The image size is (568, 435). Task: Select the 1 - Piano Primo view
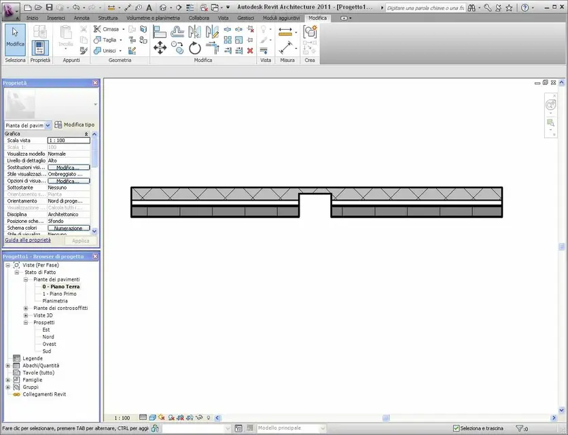point(59,294)
